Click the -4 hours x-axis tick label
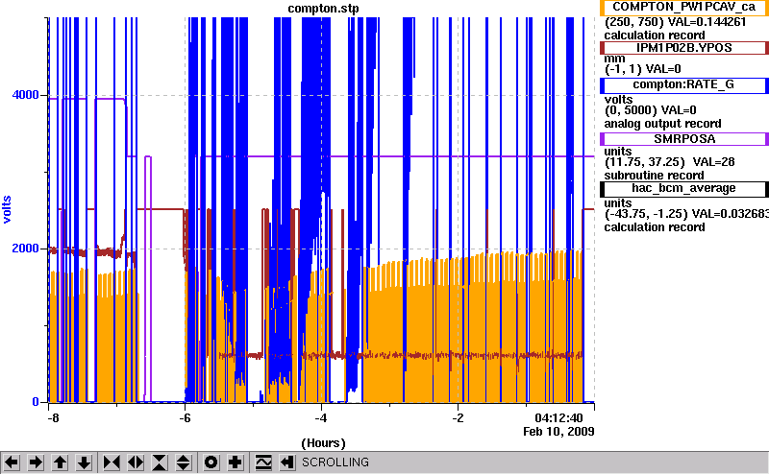This screenshot has width=769, height=474. pos(321,418)
